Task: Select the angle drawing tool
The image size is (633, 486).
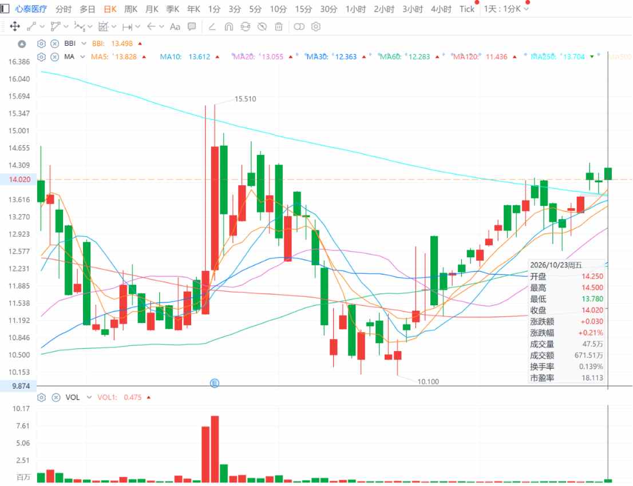Action: (x=212, y=27)
